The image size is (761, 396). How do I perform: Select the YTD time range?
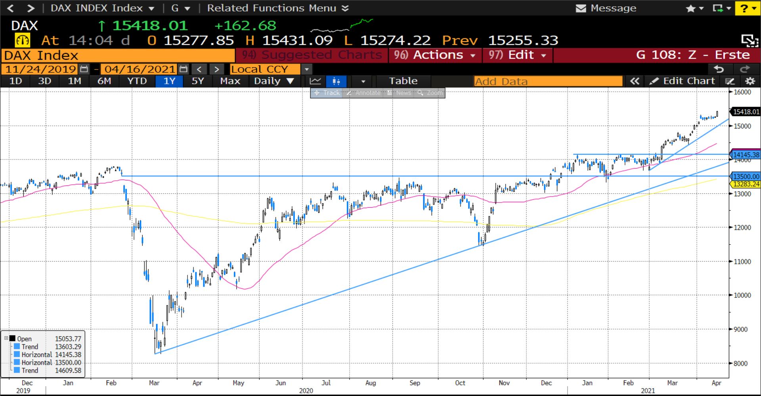137,81
